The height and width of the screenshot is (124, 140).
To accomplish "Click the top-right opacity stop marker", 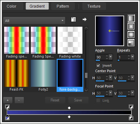I will click(131, 107).
